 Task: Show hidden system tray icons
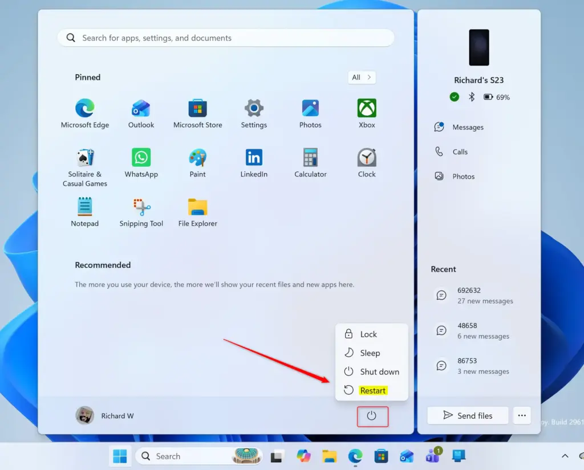565,456
